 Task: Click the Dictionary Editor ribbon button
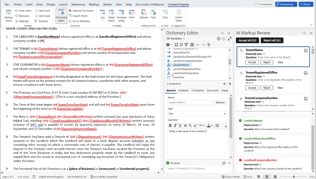tap(61, 16)
